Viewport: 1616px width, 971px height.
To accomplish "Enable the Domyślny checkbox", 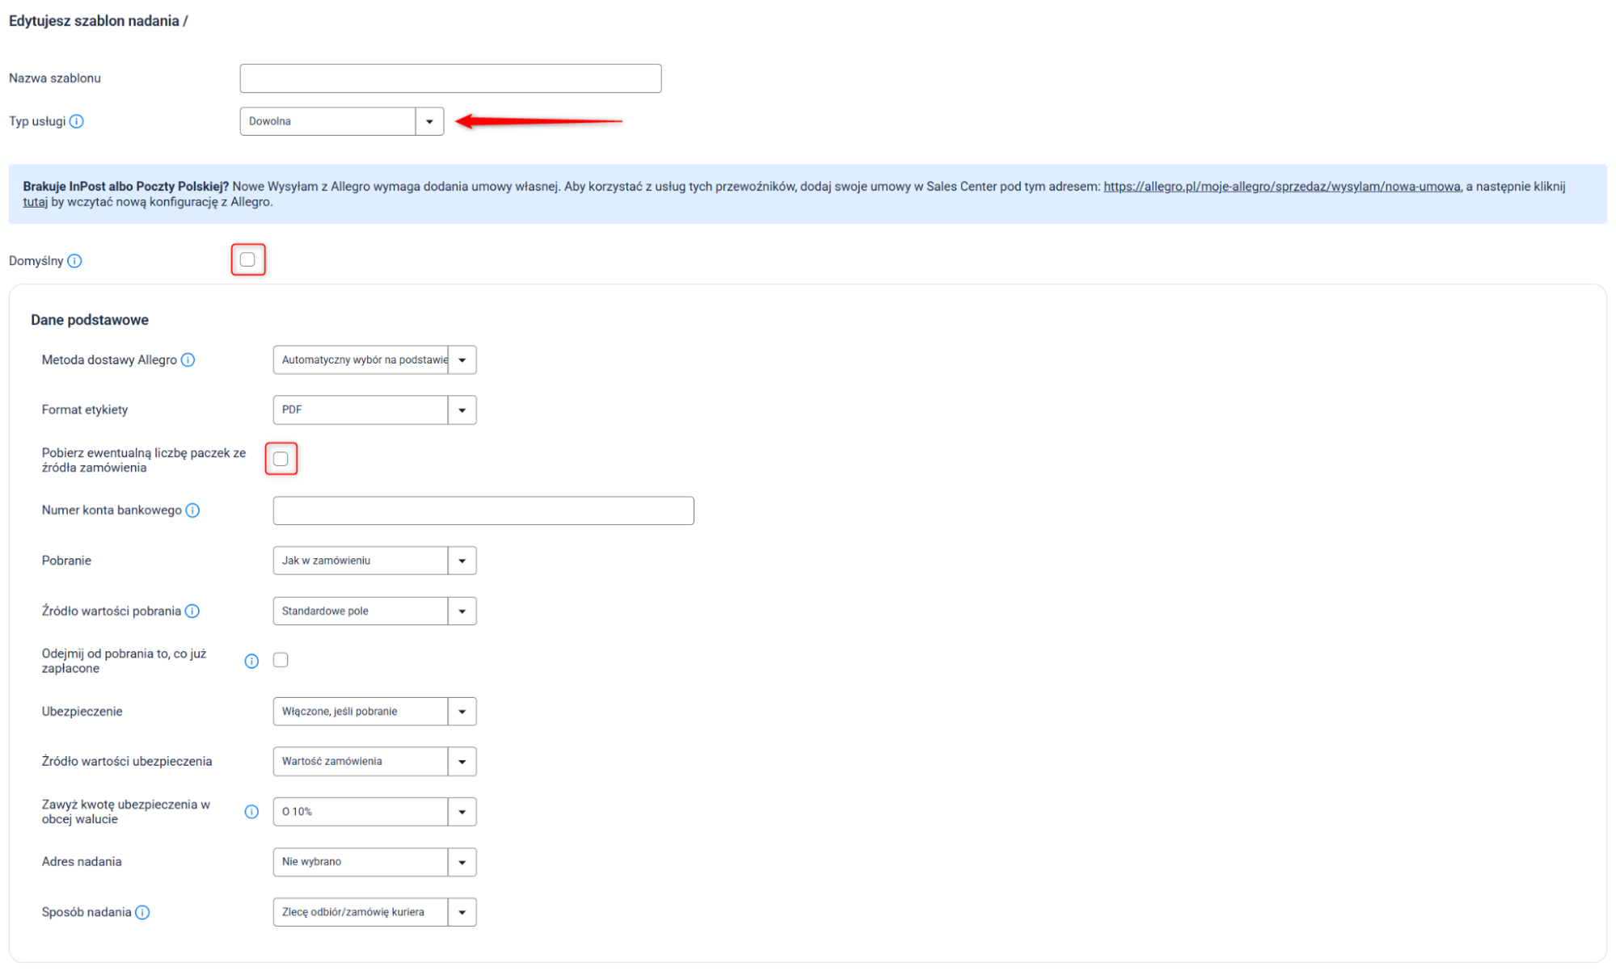I will tap(247, 260).
